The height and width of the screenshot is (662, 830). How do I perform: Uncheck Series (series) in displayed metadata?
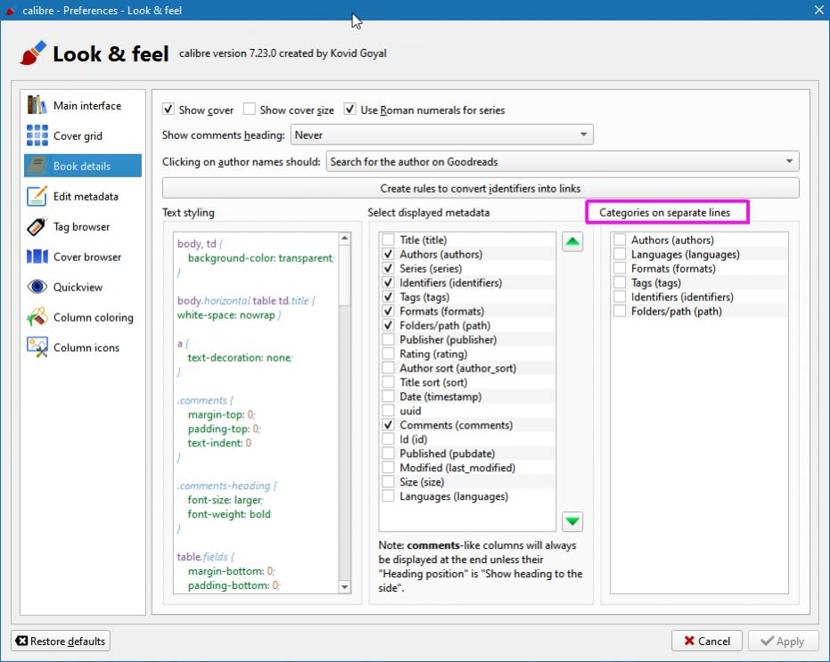point(388,268)
